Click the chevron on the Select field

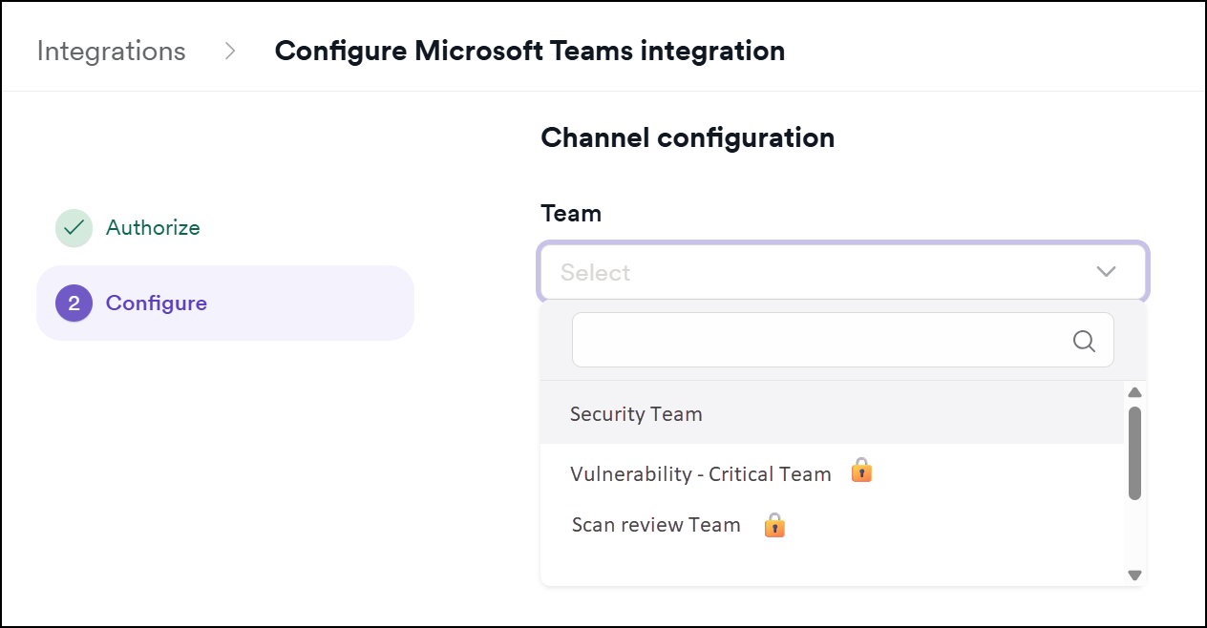1106,272
